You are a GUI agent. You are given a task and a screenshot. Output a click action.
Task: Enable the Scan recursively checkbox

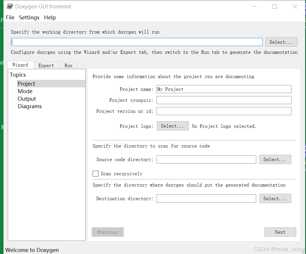(x=96, y=174)
